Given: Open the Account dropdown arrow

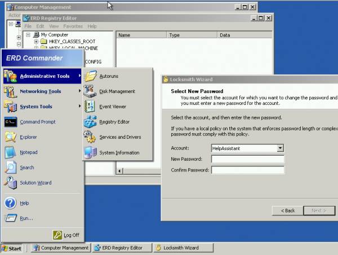Looking at the screenshot, I should (x=280, y=148).
